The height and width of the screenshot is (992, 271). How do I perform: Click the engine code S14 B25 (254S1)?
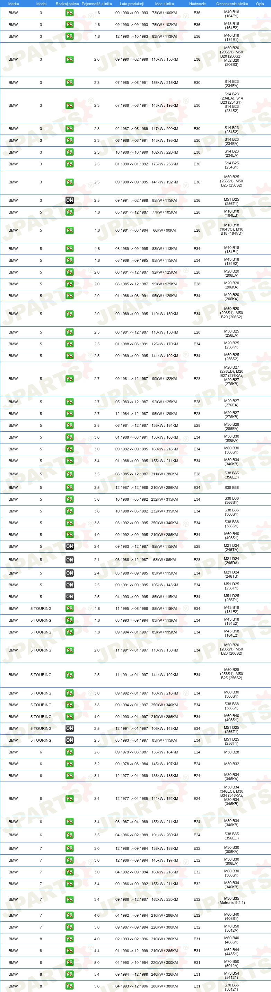231,165
